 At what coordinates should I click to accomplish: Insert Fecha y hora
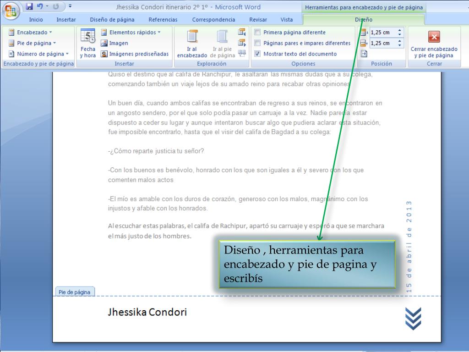[x=87, y=44]
